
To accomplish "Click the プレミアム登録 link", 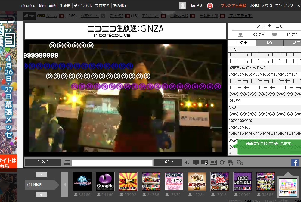I will (233, 5).
